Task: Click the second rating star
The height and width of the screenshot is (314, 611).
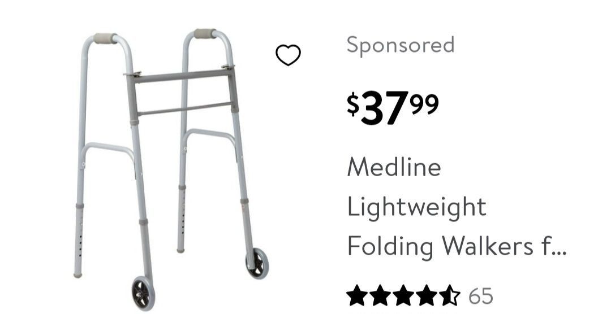Action: [x=380, y=296]
